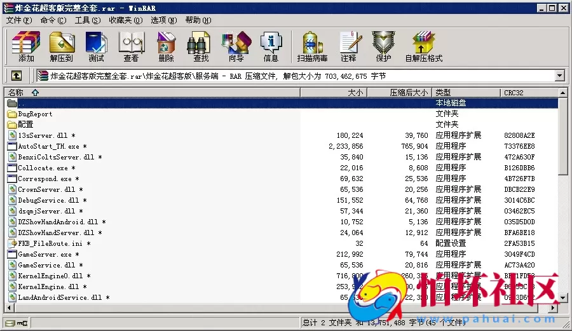572x331 pixels.
Task: Select the BenxiColtsServer.dll file name
Action: [x=56, y=157]
